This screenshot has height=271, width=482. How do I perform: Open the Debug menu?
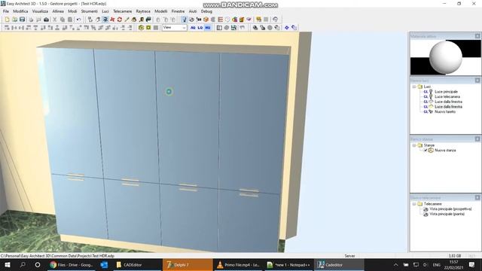(206, 11)
